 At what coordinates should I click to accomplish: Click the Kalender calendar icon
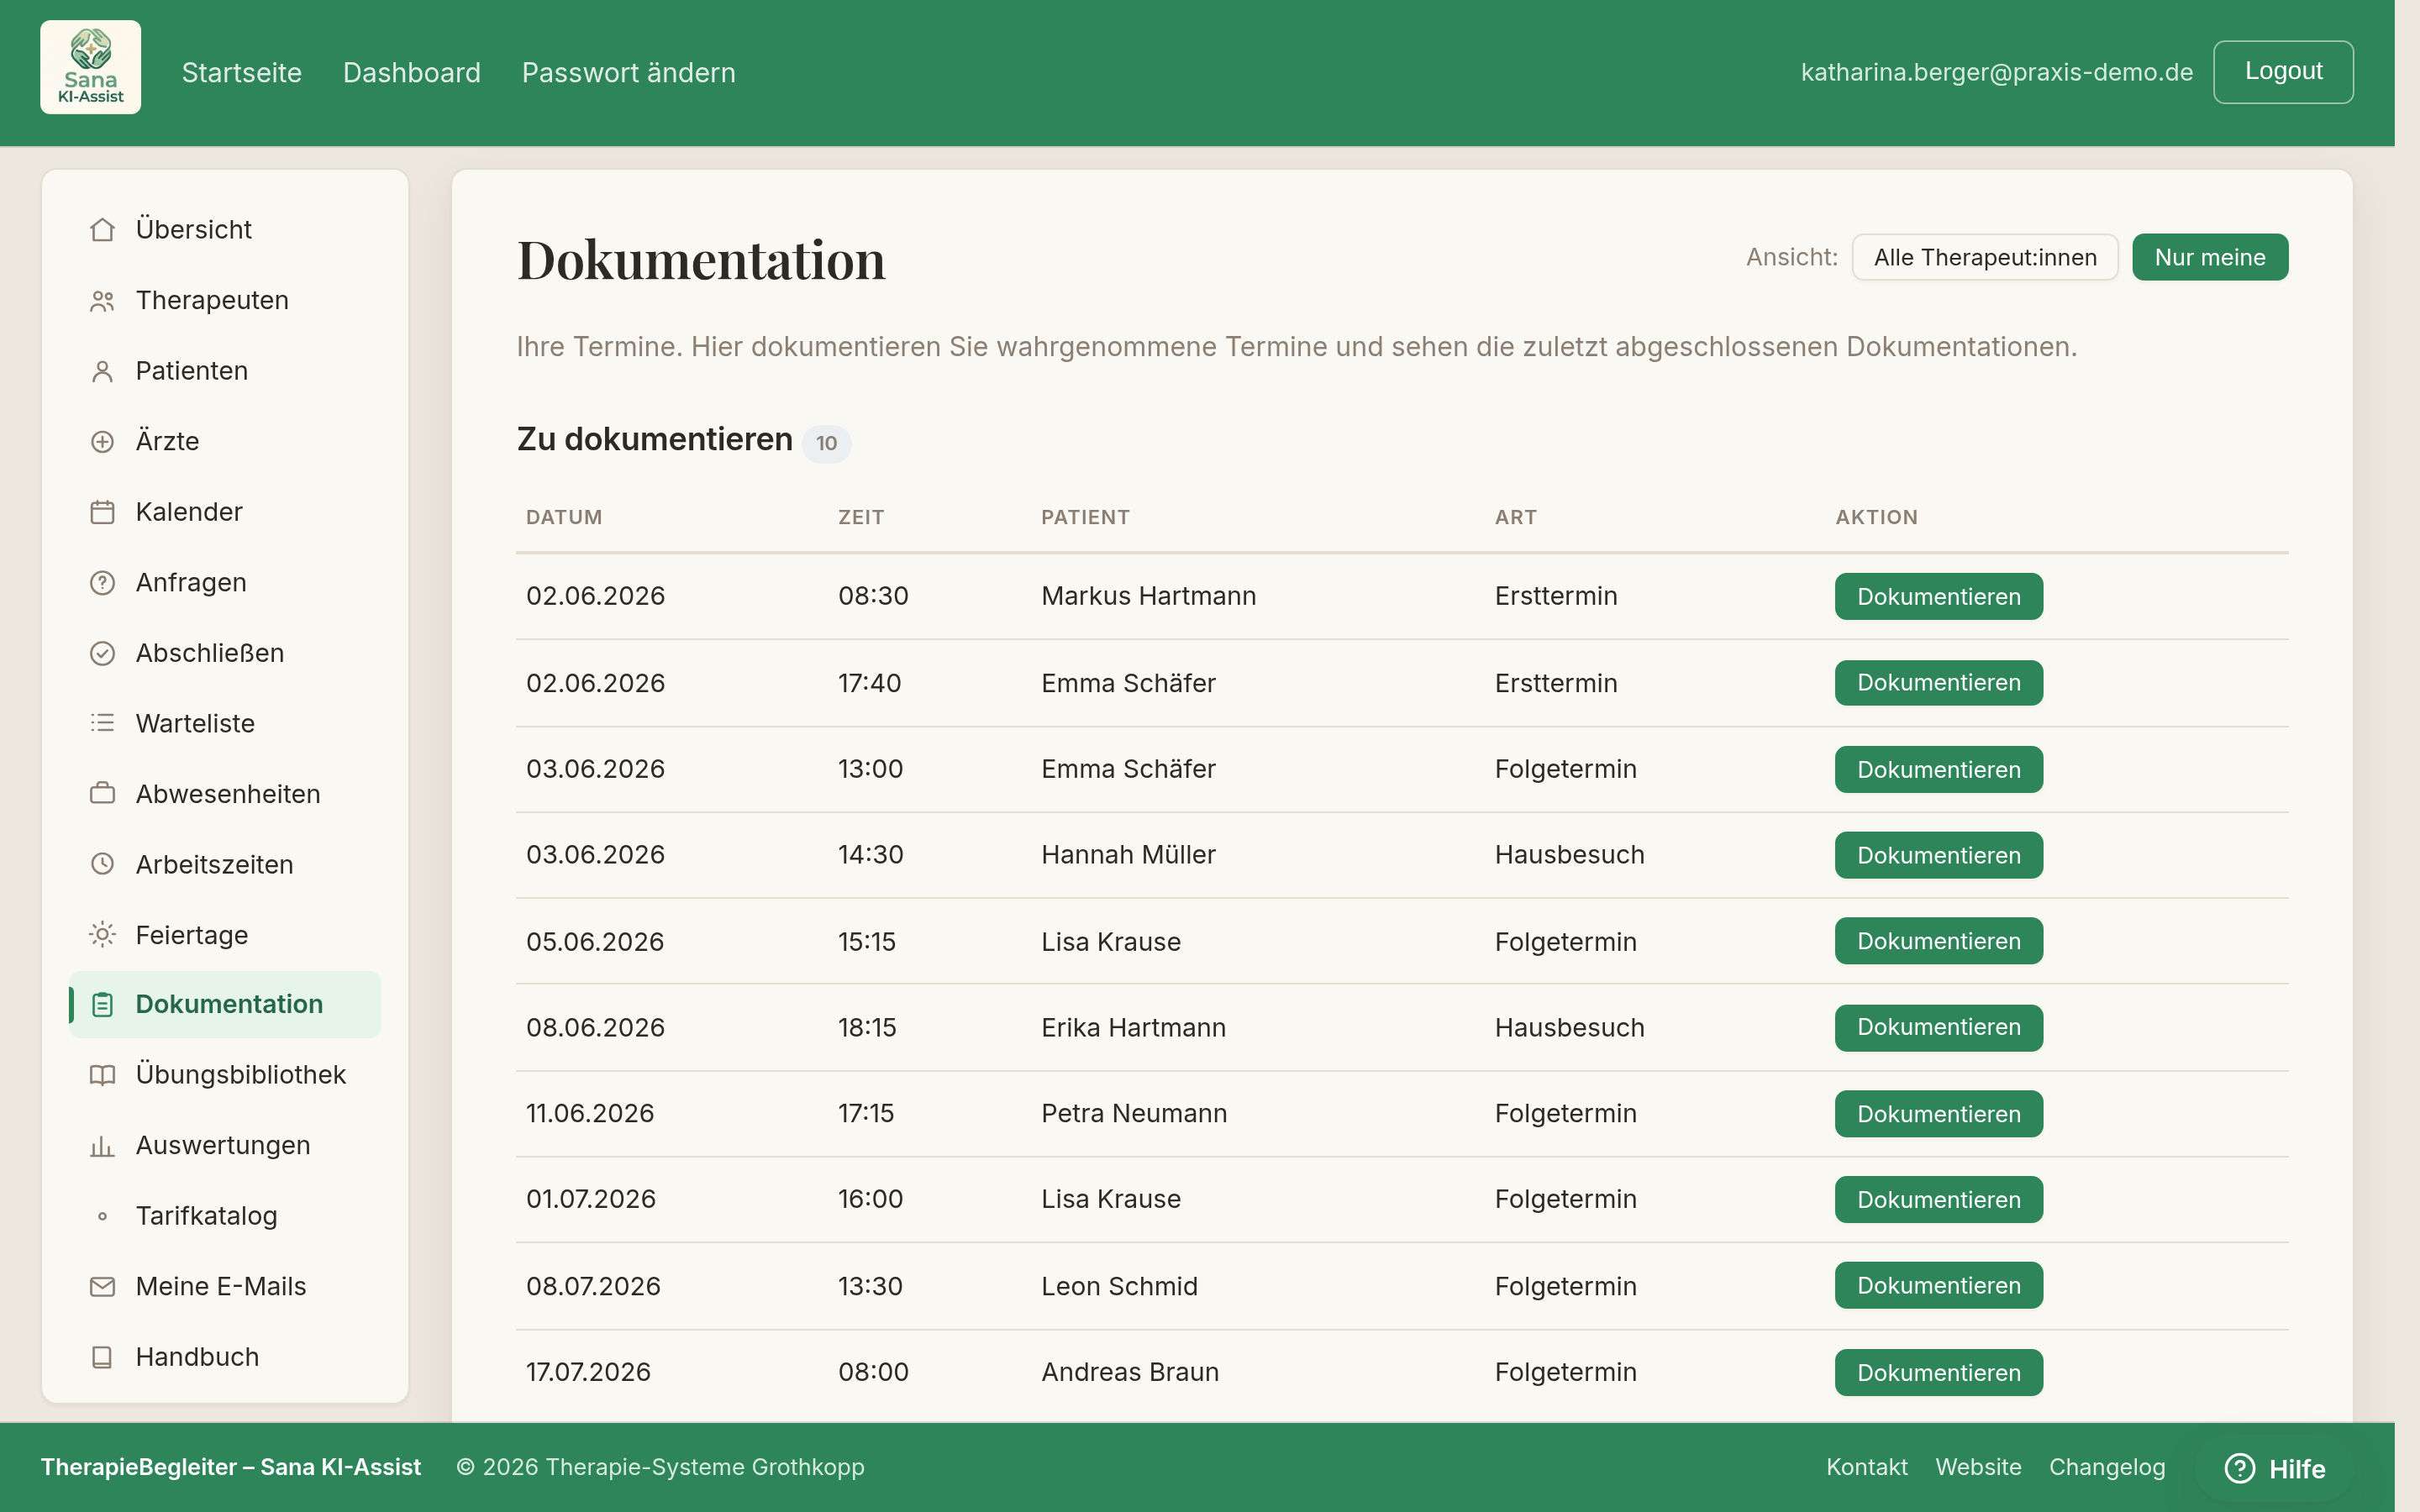point(102,512)
